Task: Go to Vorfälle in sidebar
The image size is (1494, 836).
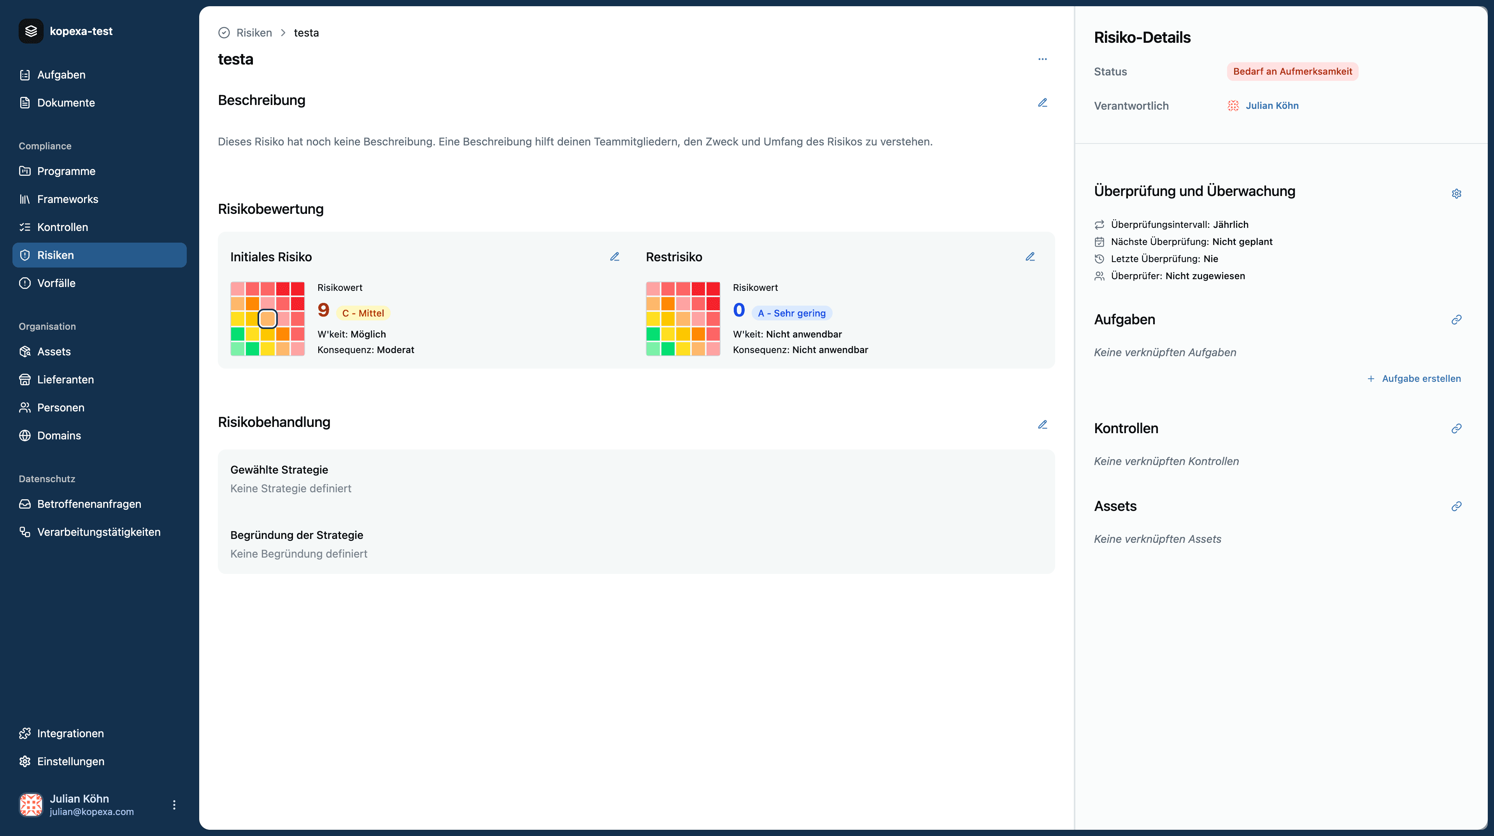Action: pos(56,283)
